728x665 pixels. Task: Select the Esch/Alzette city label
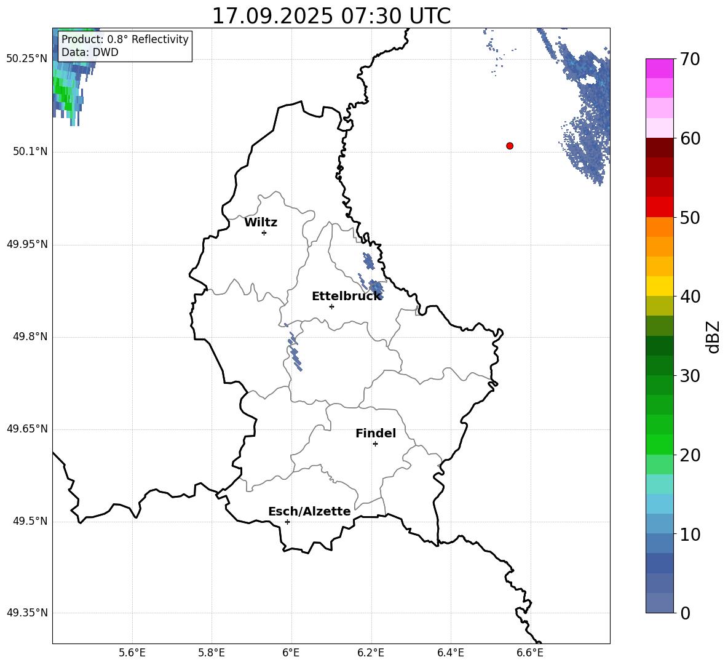pyautogui.click(x=309, y=511)
